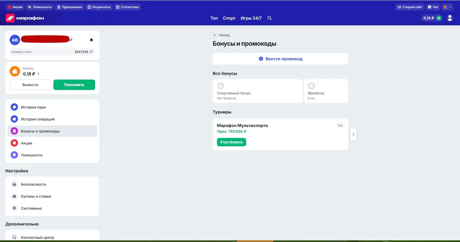Screen dimensions: 460x242
Task: Click the Марафон Мультиспорта tournament title
Action: click(242, 125)
